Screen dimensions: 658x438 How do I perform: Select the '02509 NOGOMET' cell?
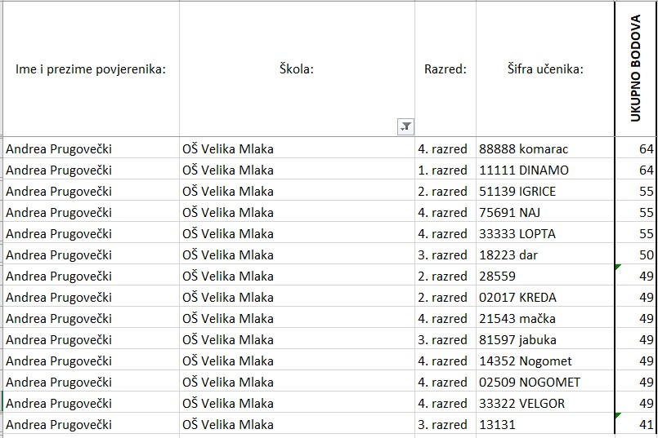click(545, 382)
